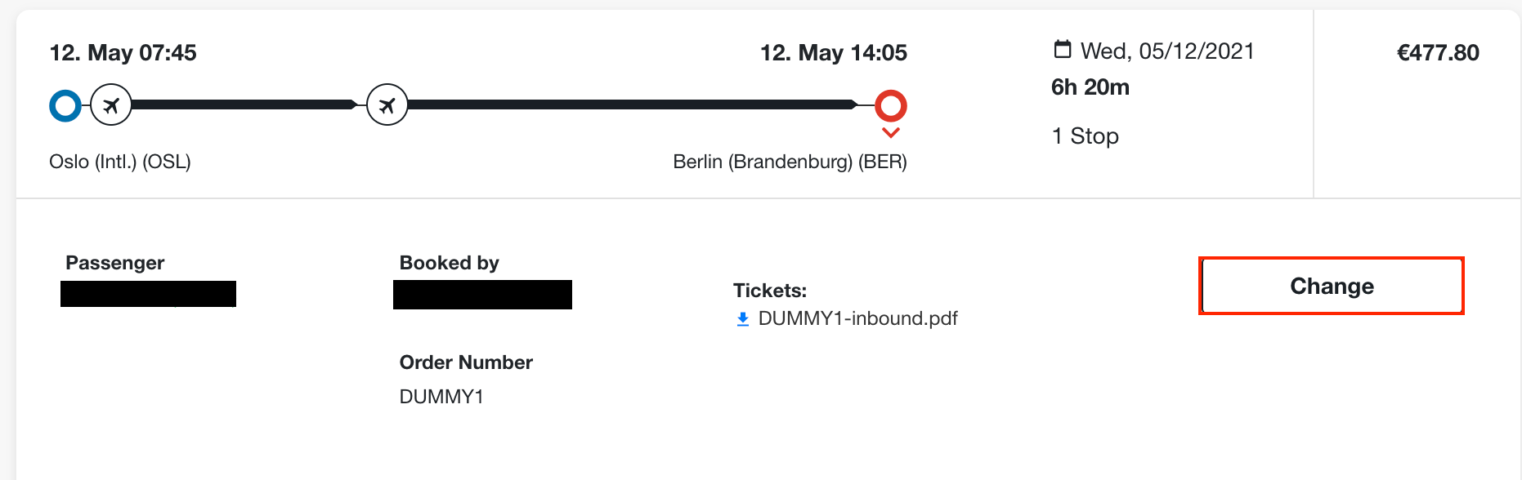Select the 1 Stop label

coord(1085,136)
